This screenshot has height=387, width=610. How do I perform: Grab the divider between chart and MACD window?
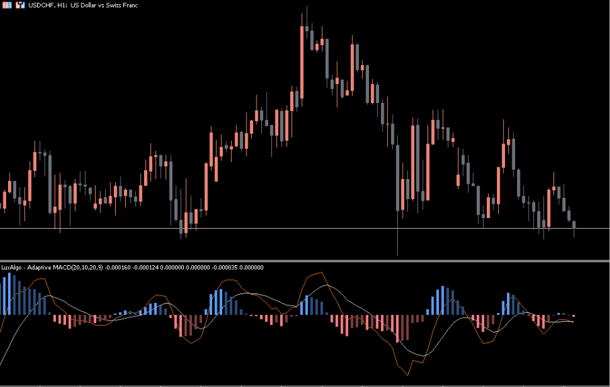click(x=303, y=260)
